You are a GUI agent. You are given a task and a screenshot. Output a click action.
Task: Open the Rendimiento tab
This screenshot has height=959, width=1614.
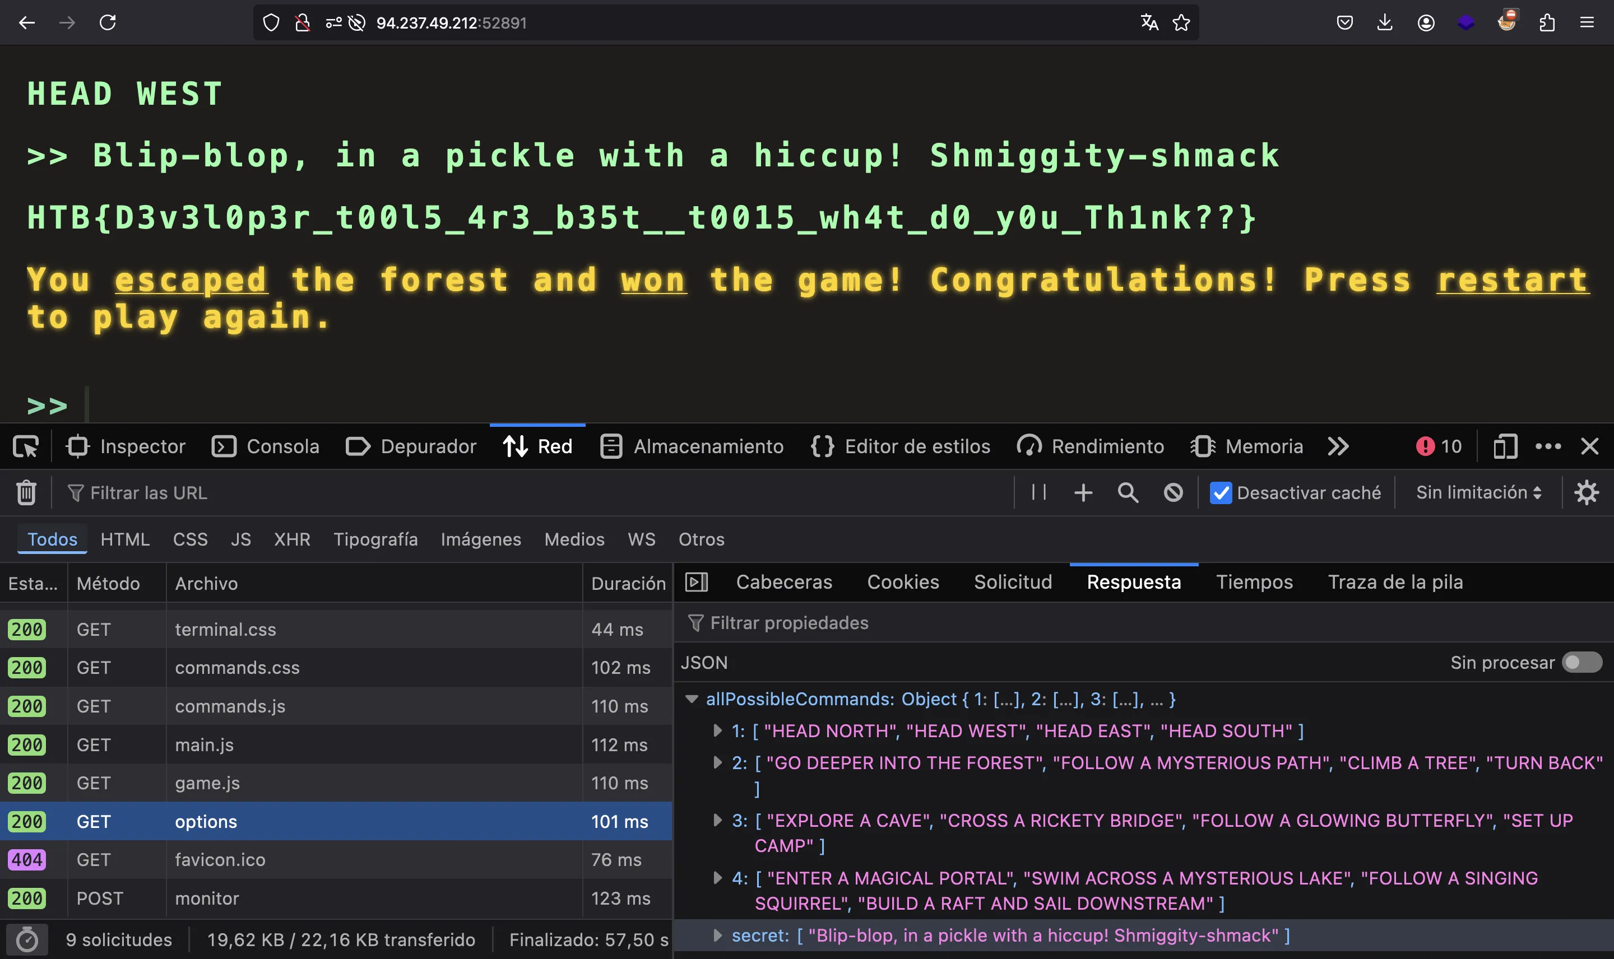(1091, 446)
